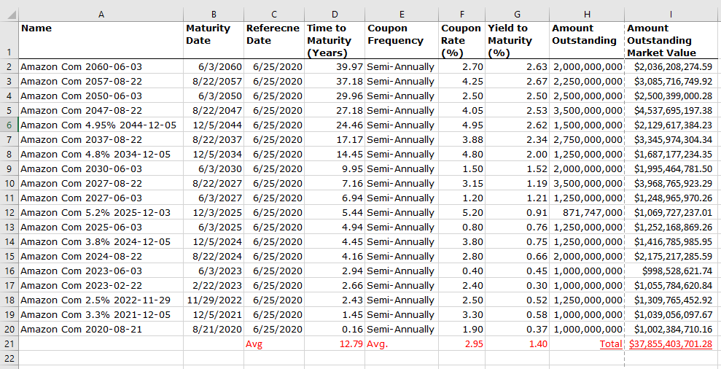The height and width of the screenshot is (369, 721).
Task: Click yield to maturity value 2.67
Action: tap(518, 81)
